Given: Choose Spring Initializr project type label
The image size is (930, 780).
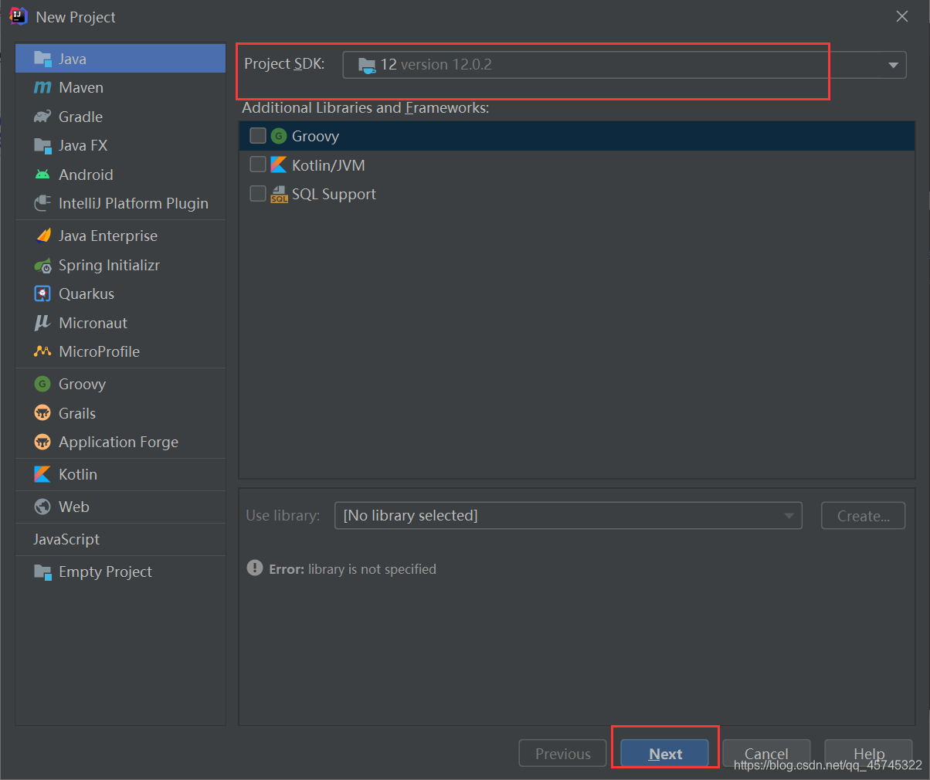Looking at the screenshot, I should click(x=109, y=265).
